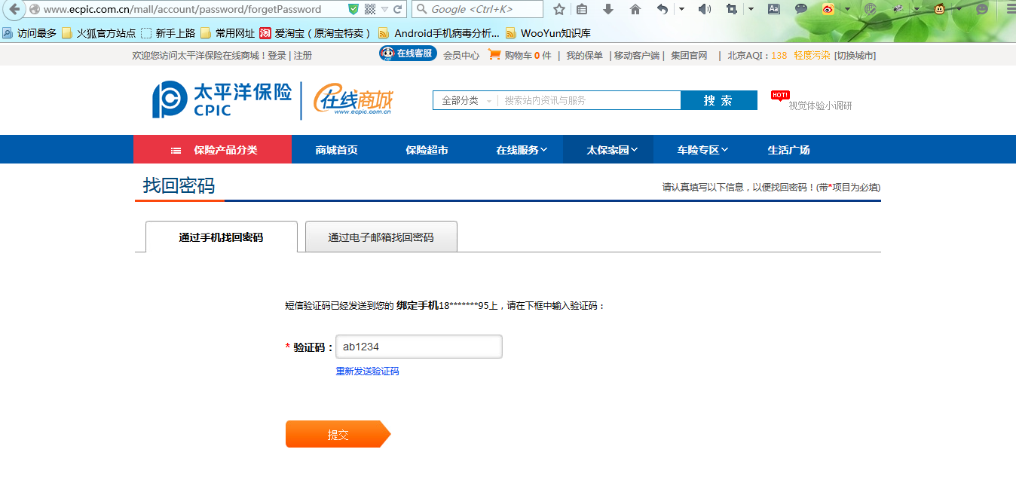Screen dimensions: 1016x489
Task: Expand the dropdown next to screenshot icon
Action: click(x=751, y=9)
